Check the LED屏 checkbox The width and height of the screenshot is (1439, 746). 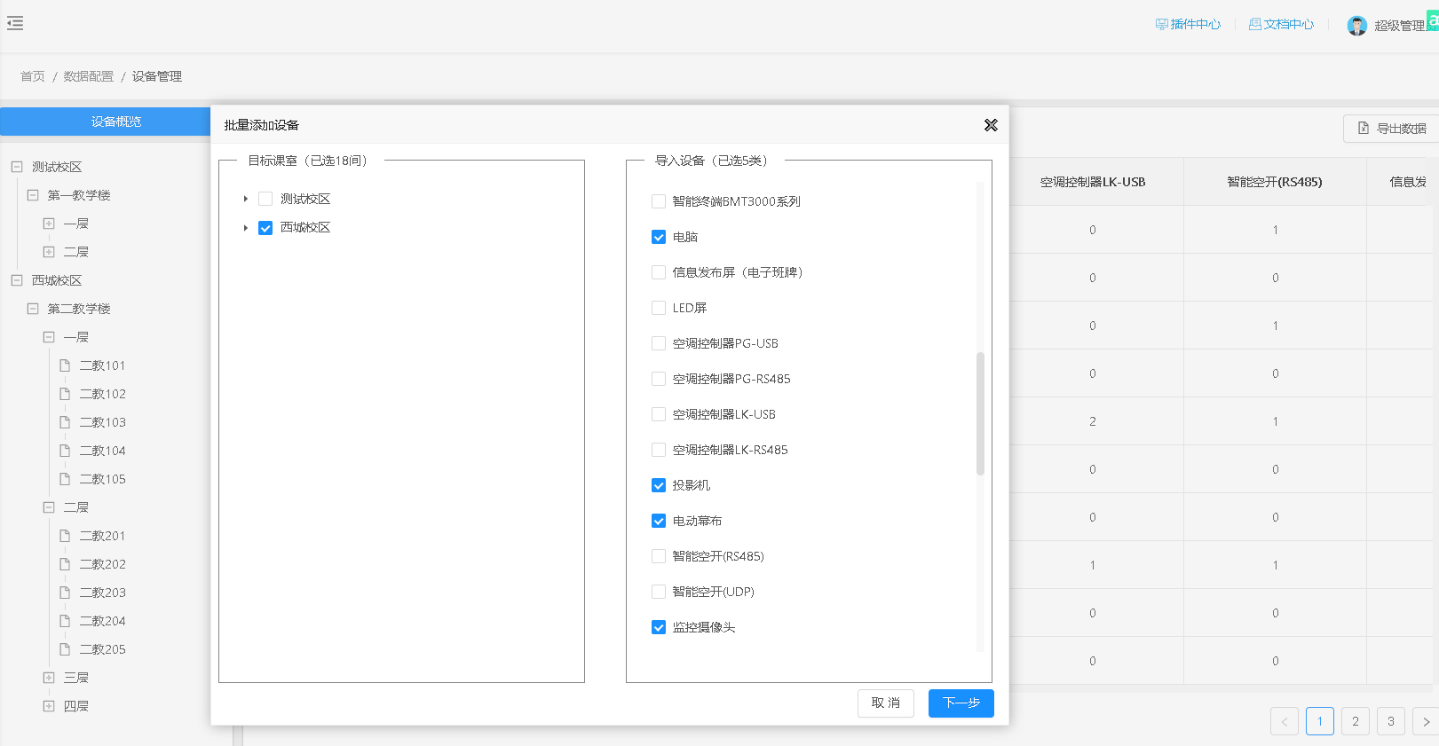[x=659, y=308]
